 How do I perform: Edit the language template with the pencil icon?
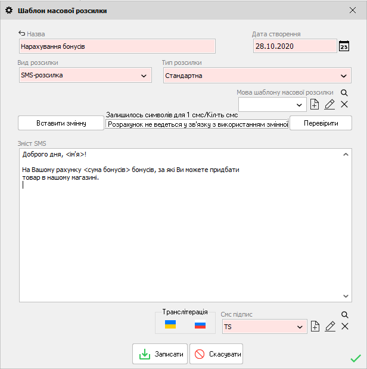tap(329, 105)
